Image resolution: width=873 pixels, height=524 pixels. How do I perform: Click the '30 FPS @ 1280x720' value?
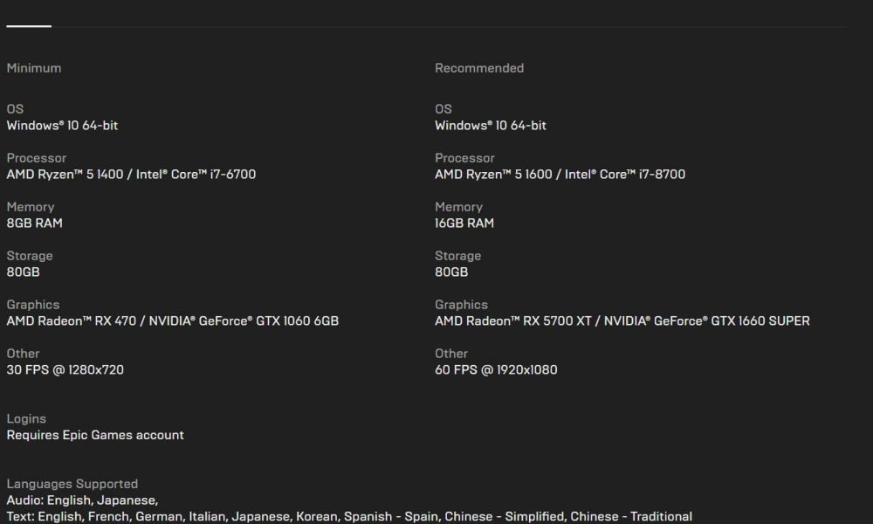65,369
